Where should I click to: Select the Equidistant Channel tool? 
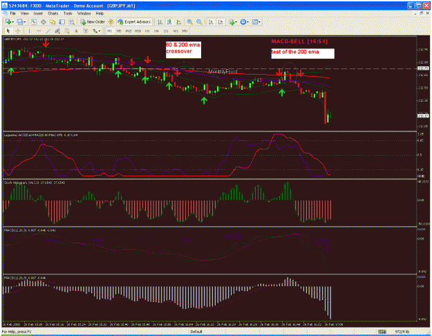[57, 31]
